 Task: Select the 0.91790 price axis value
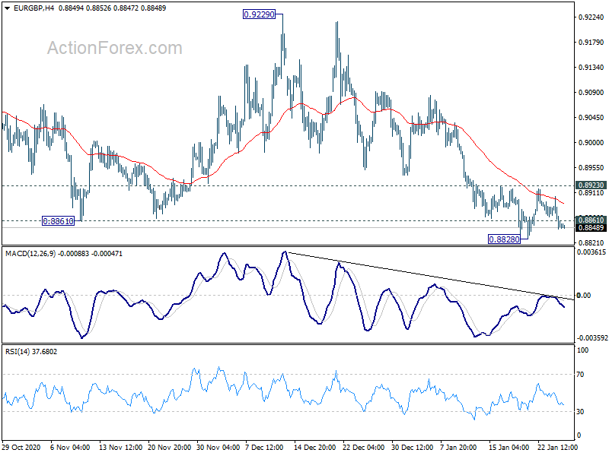[591, 43]
